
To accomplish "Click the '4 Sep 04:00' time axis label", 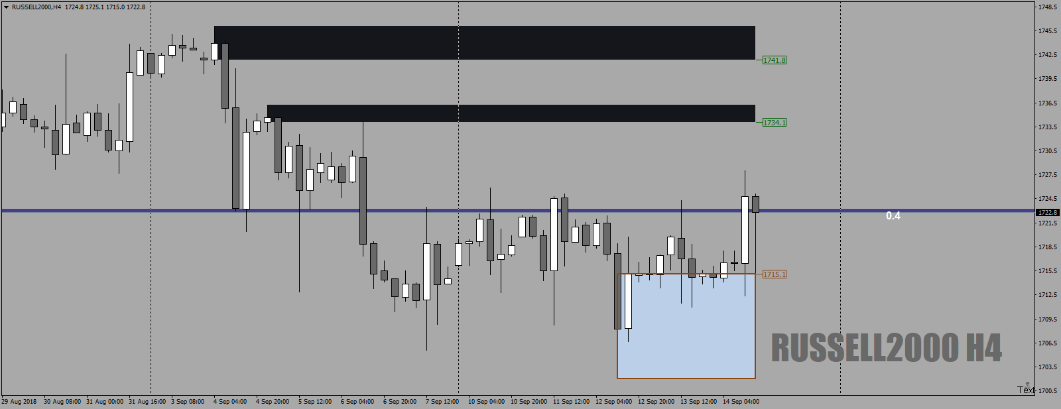I will click(230, 402).
